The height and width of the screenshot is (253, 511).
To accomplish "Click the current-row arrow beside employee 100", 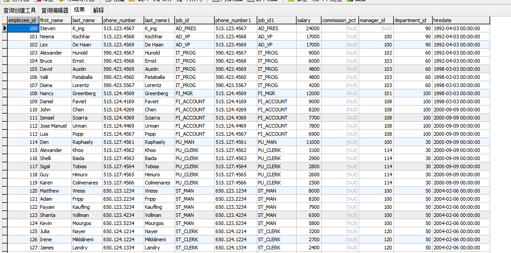I will (5, 28).
